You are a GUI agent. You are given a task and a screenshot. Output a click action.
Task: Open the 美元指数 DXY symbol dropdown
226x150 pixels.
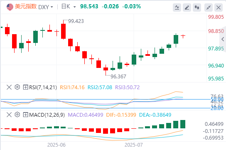coord(52,7)
